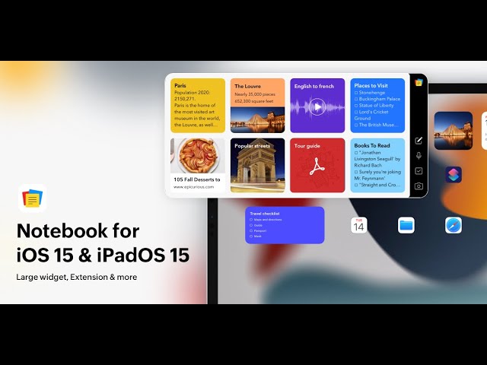
Task: Open the Louvre note card
Action: pos(258,106)
